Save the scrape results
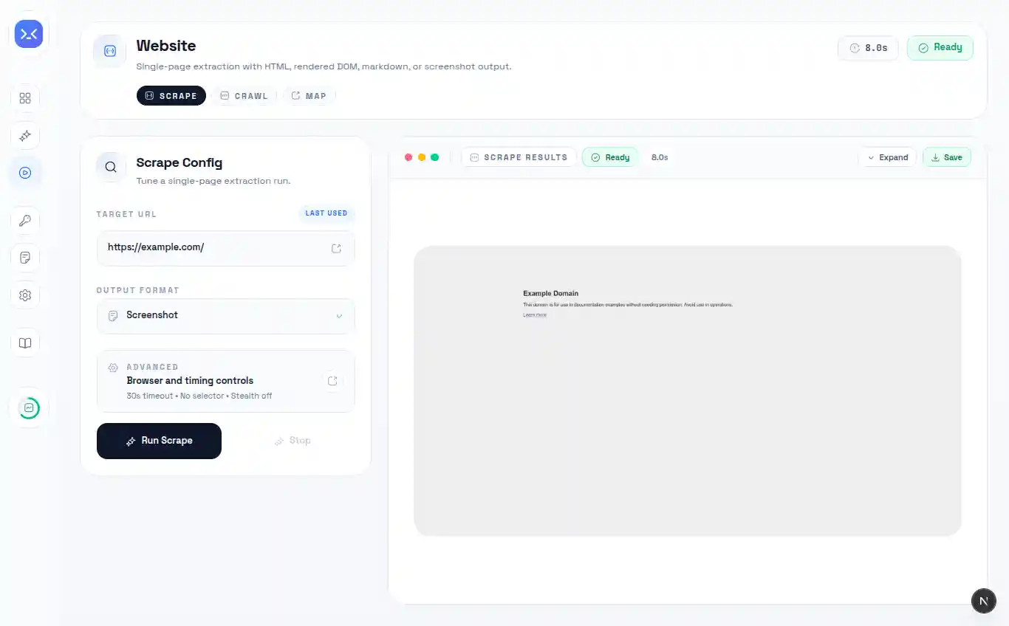The width and height of the screenshot is (1009, 626). pyautogui.click(x=947, y=156)
